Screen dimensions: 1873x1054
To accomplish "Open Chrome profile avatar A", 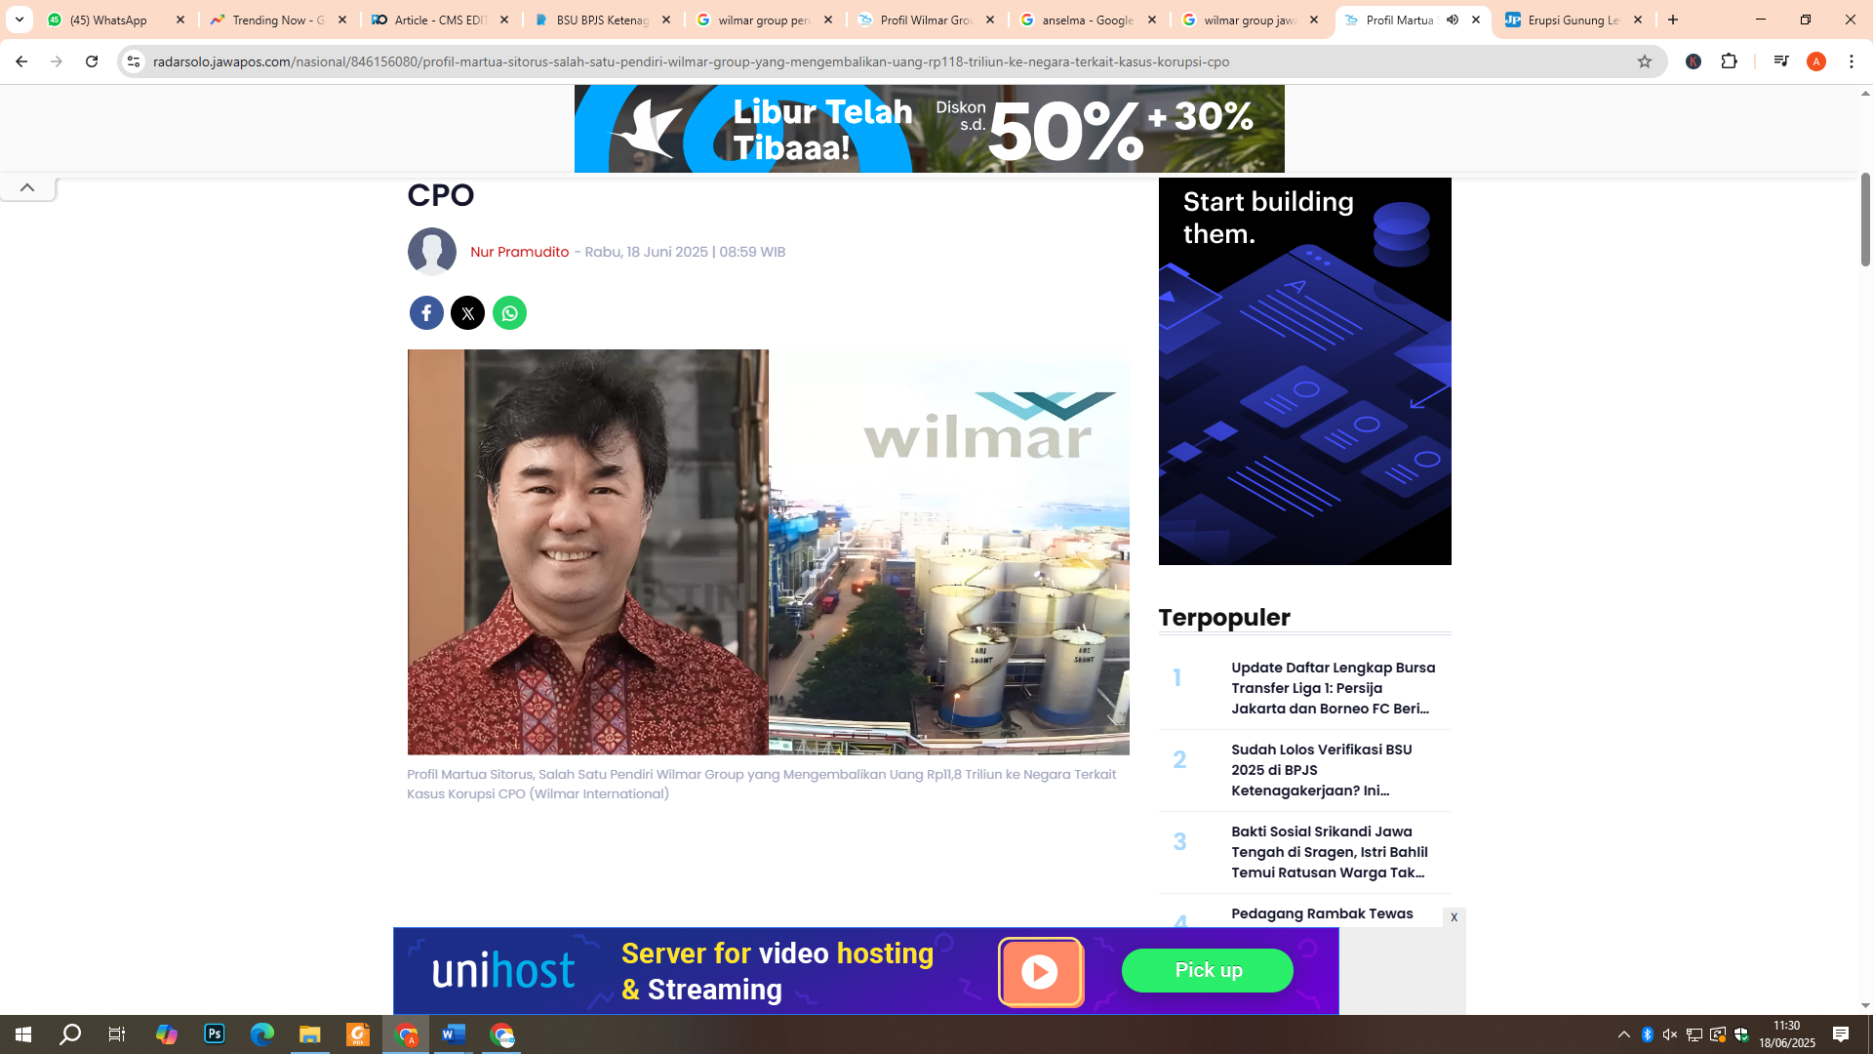I will tap(1816, 61).
